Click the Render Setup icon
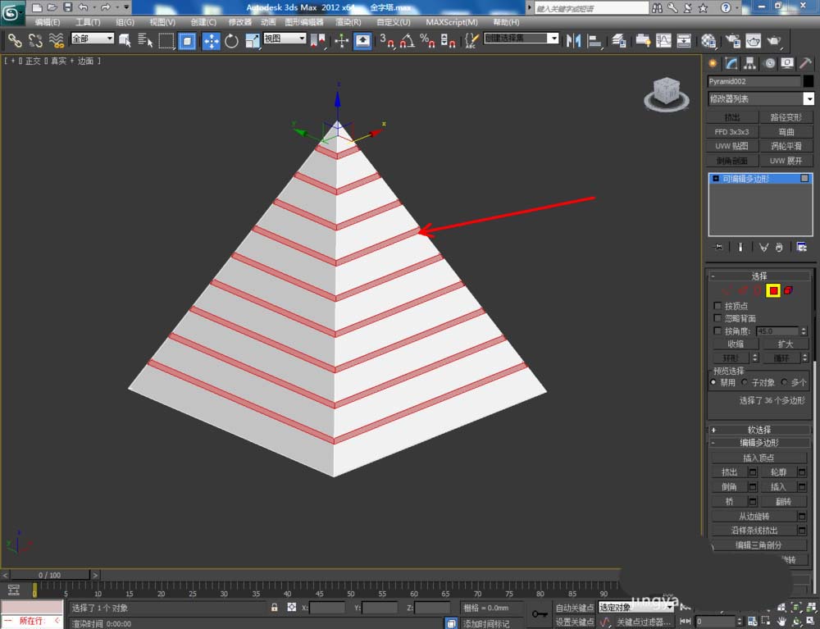The width and height of the screenshot is (820, 629). coord(732,41)
